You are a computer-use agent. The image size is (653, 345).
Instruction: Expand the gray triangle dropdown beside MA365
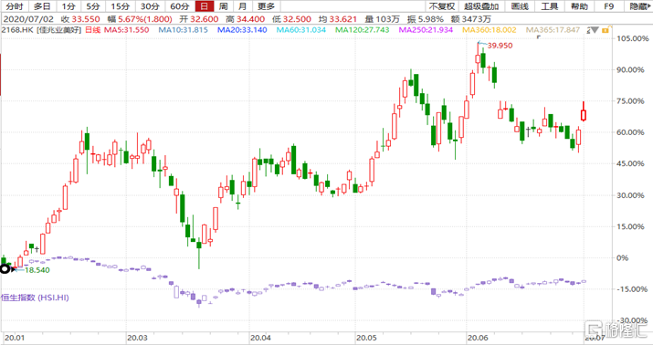[595, 30]
